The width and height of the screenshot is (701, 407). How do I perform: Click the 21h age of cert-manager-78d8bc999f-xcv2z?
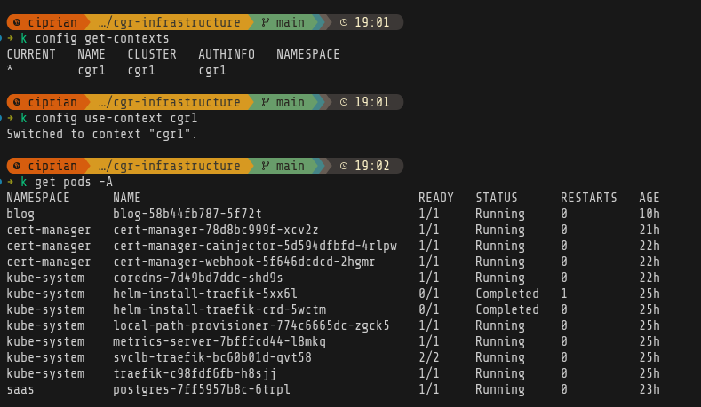(649, 231)
